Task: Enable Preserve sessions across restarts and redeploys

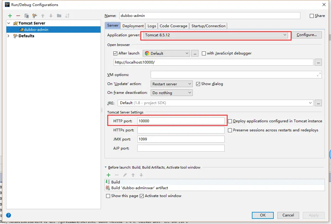Action: 230,130
